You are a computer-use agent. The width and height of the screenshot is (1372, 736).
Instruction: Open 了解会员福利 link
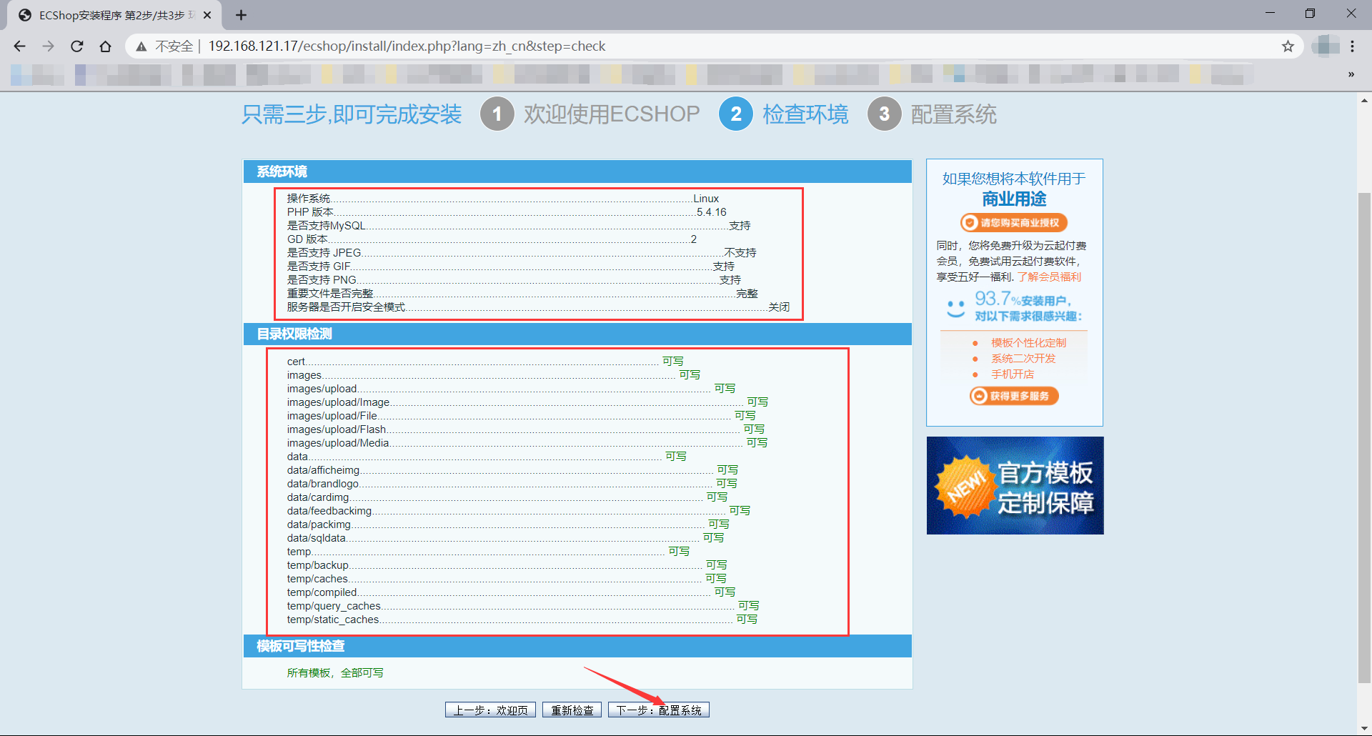point(1049,277)
